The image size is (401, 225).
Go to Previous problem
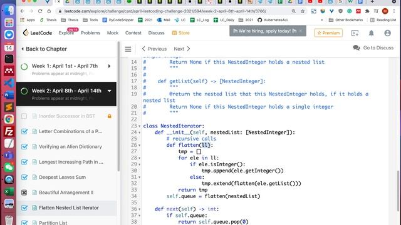tap(154, 49)
